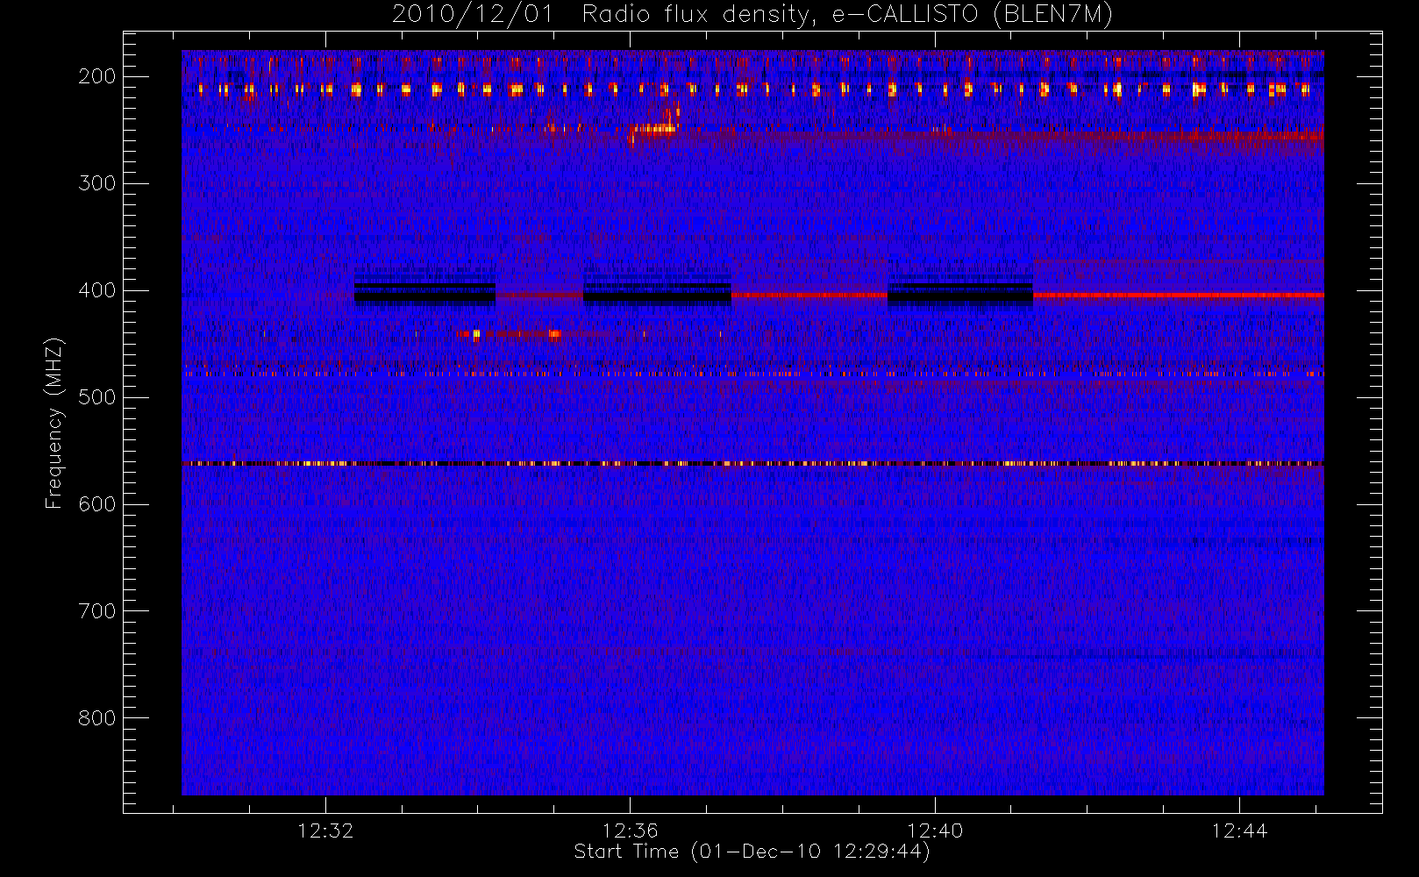
Task: Click the 'Frequency (MHZ)' axis label
Action: (x=54, y=423)
